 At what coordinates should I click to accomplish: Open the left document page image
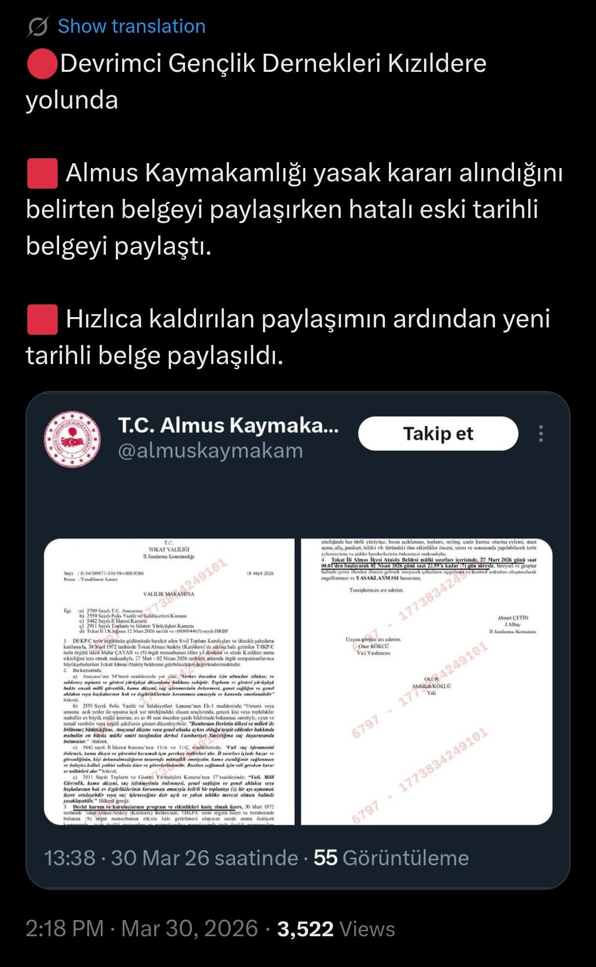pyautogui.click(x=169, y=682)
